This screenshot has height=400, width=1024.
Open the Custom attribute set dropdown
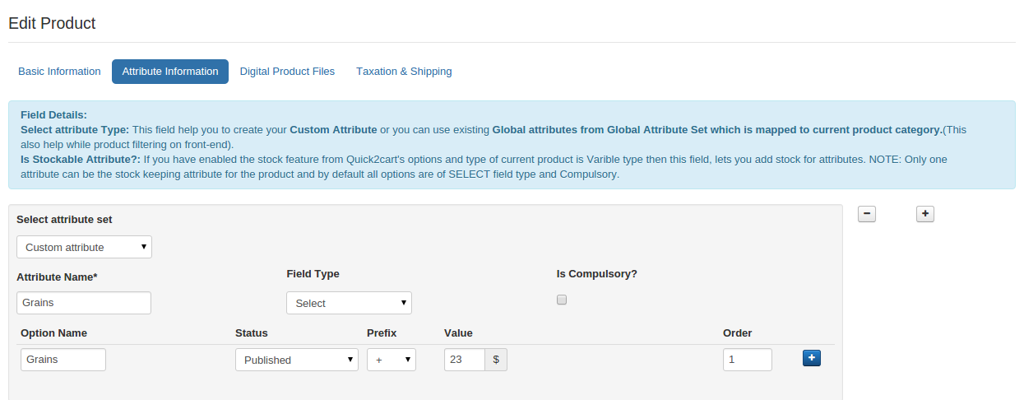[x=84, y=247]
